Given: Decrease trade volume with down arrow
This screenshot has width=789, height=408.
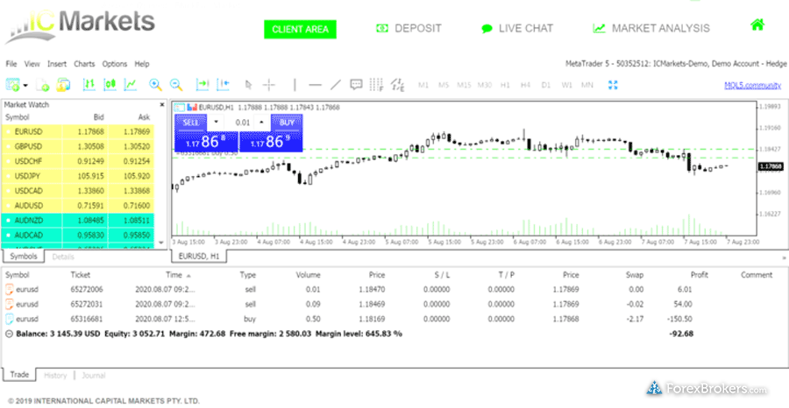Looking at the screenshot, I should click(x=216, y=122).
